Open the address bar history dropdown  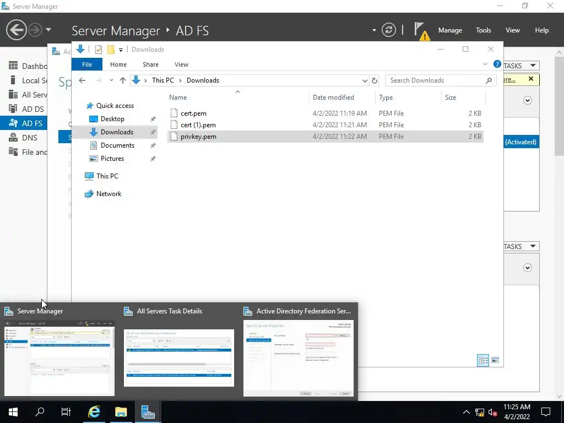click(x=365, y=80)
